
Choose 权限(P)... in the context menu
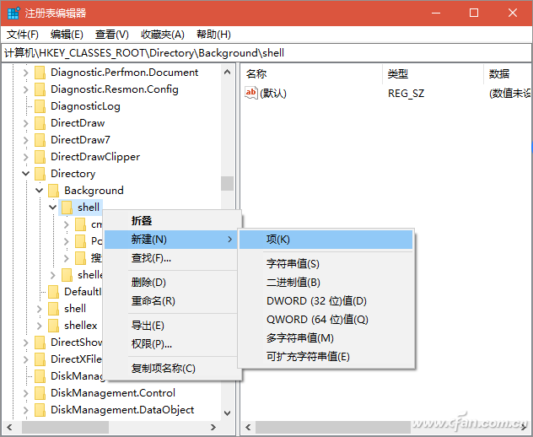pyautogui.click(x=170, y=344)
